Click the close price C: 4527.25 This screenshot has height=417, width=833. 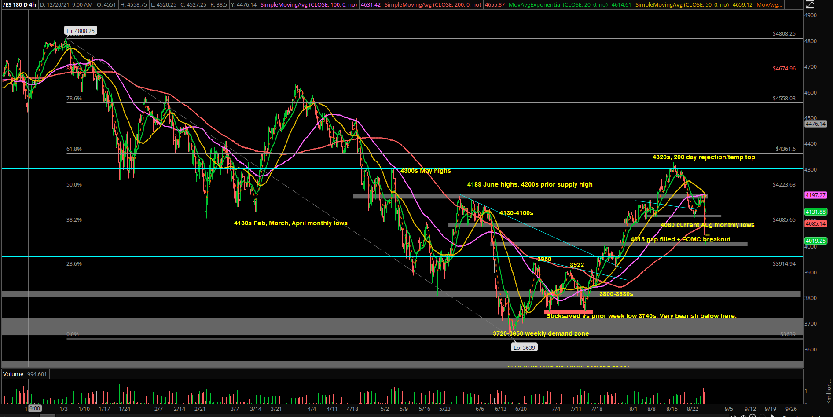[x=193, y=4]
